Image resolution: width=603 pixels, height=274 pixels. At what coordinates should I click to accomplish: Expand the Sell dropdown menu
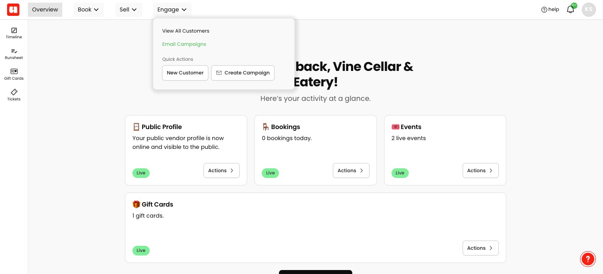tap(128, 10)
